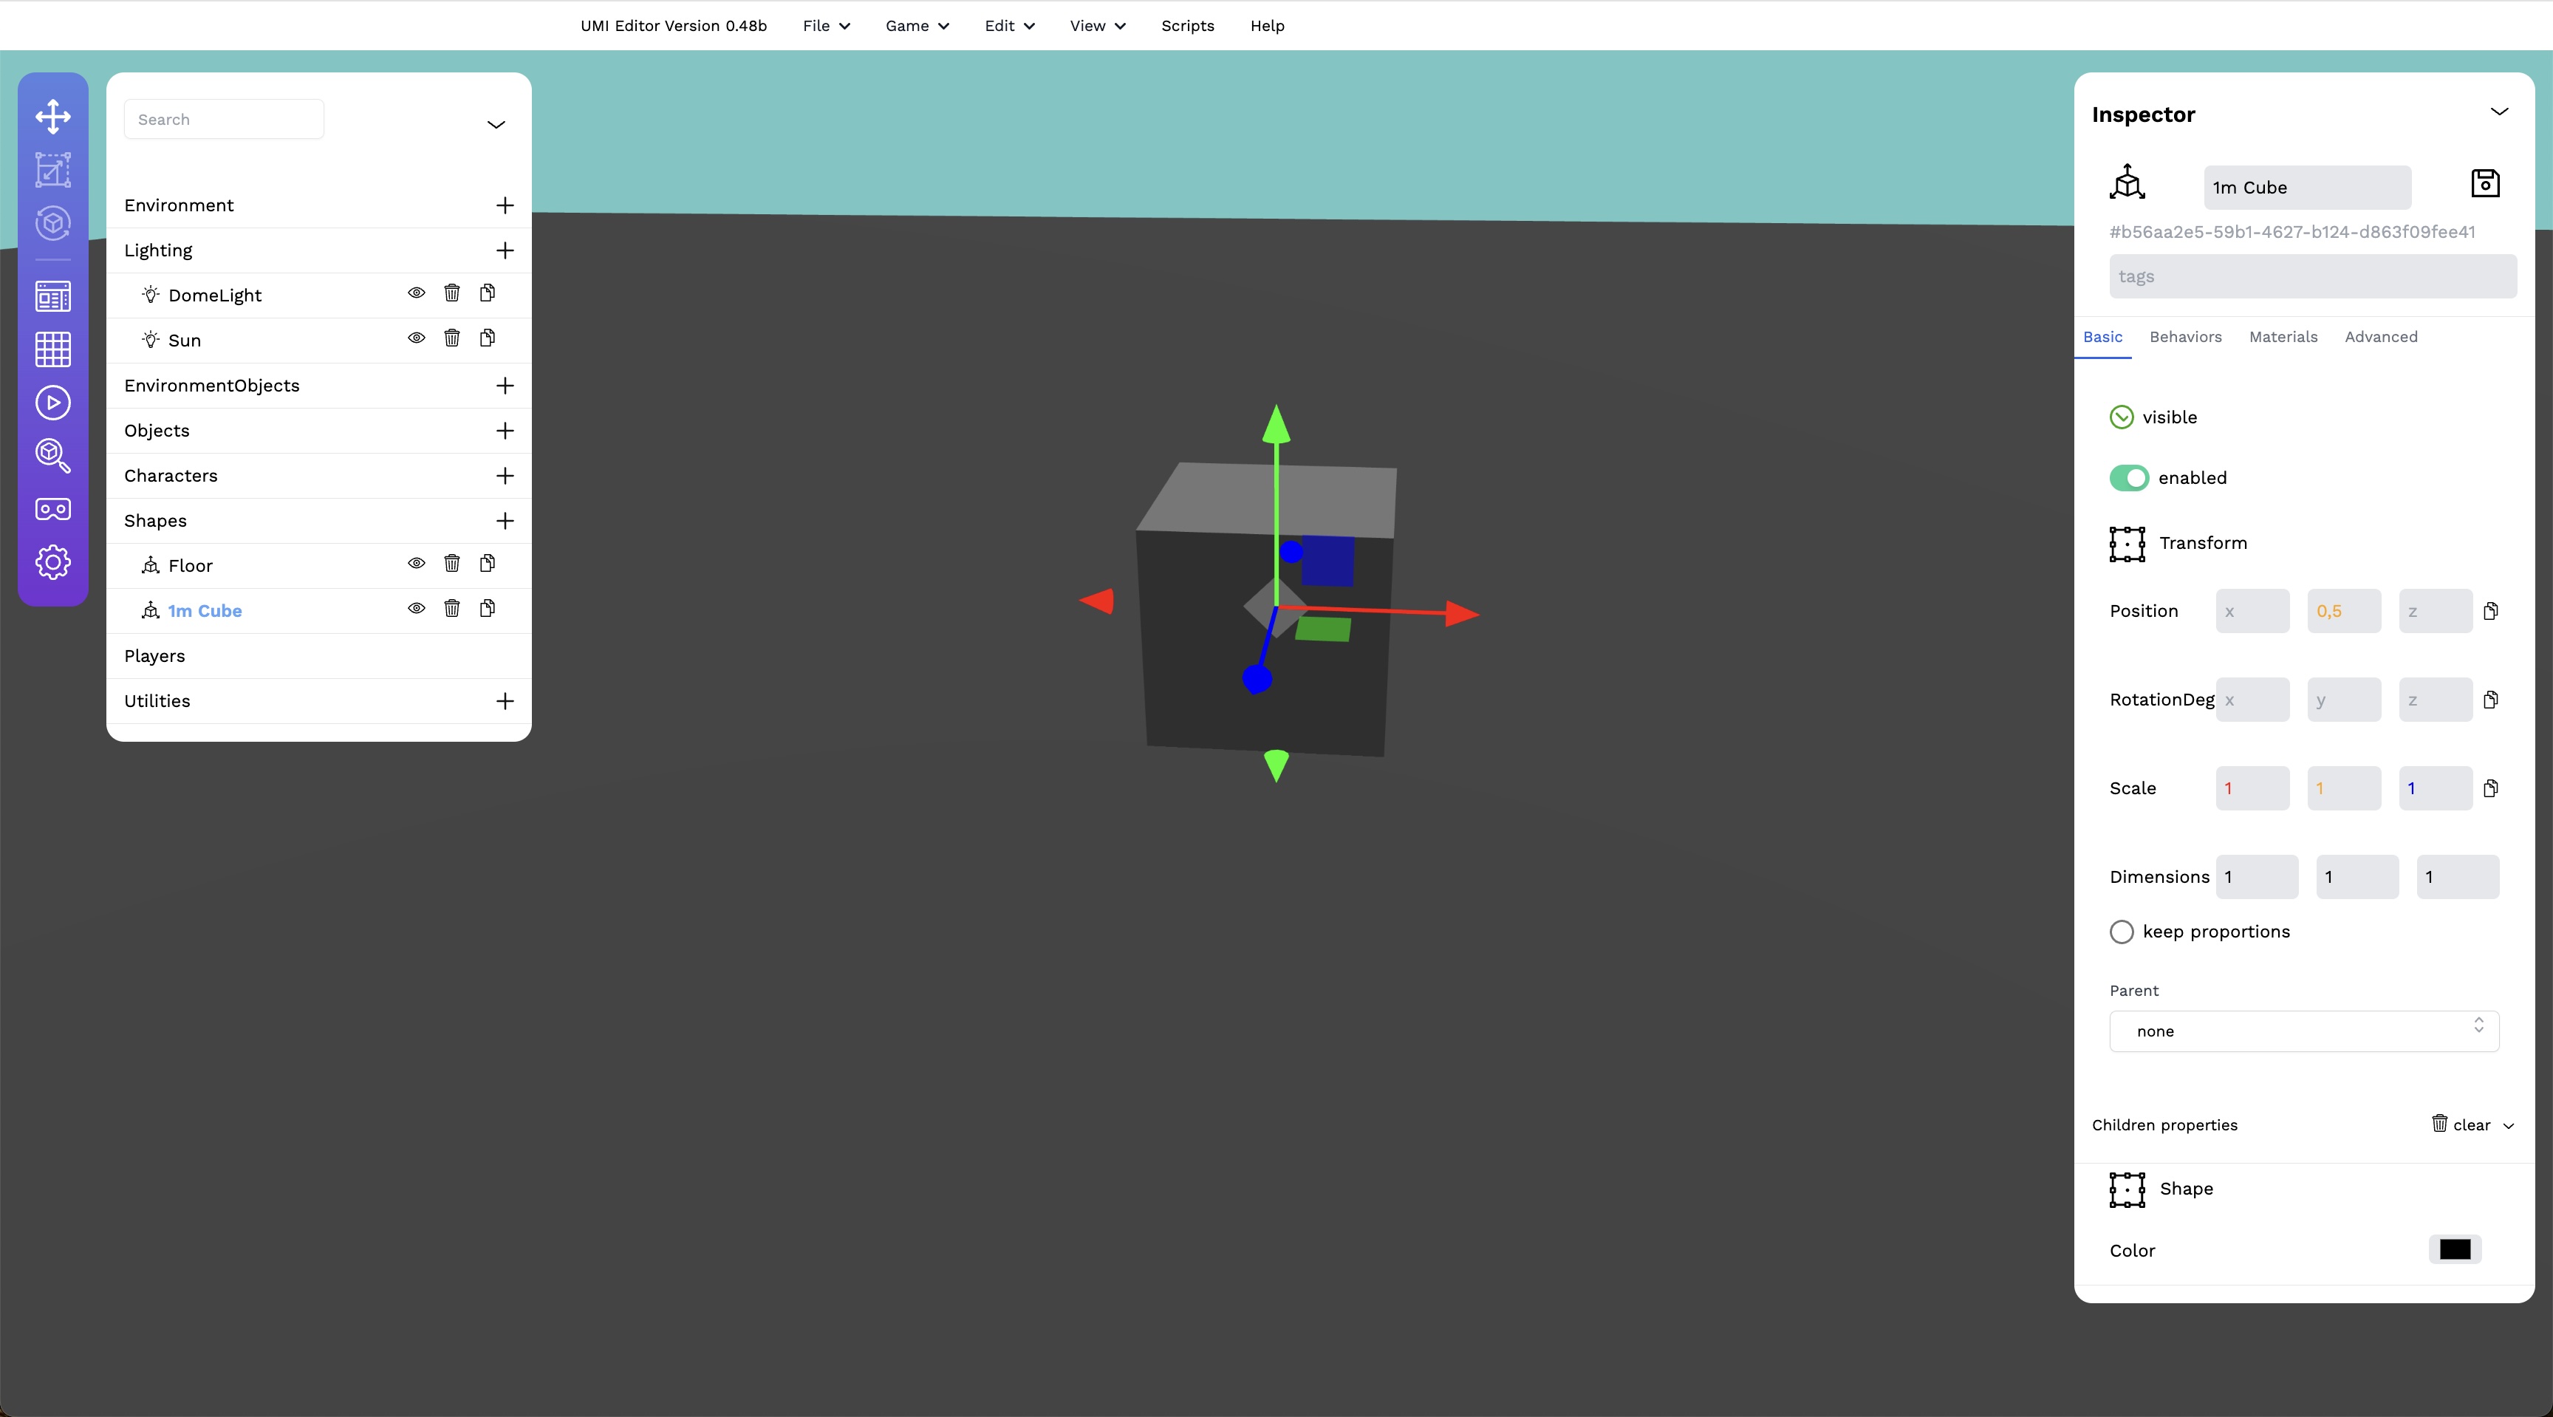Click the tags input field
This screenshot has height=1417, width=2553.
(x=2312, y=276)
